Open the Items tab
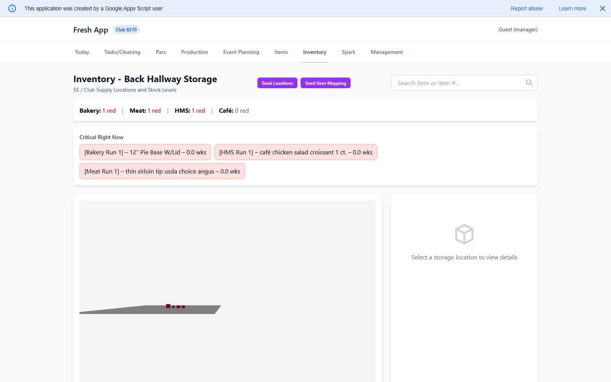The width and height of the screenshot is (611, 382). coord(281,52)
